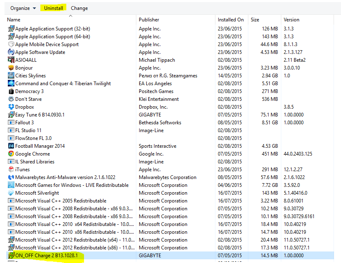Click the Easy Tune 6 icon
Viewport: 341px width, 263px height.
click(x=11, y=115)
